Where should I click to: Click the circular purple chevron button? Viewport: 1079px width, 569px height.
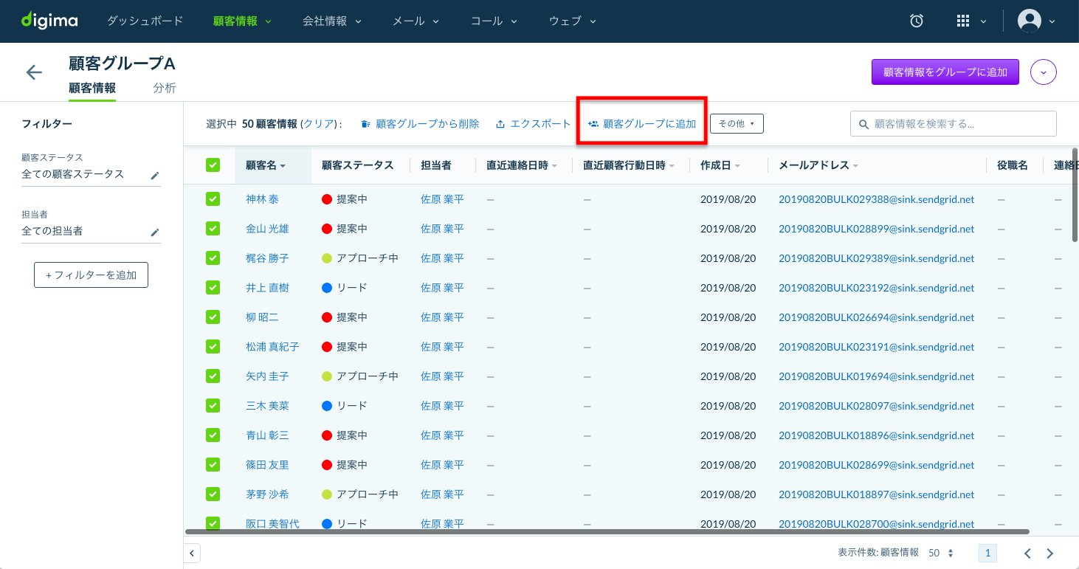pos(1044,72)
